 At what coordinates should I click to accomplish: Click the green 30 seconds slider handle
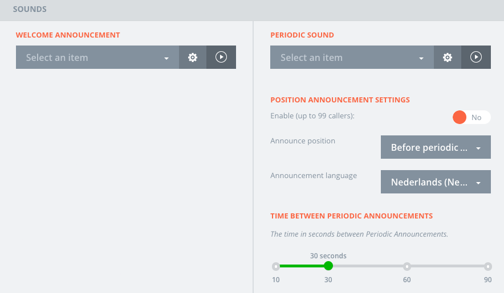328,266
